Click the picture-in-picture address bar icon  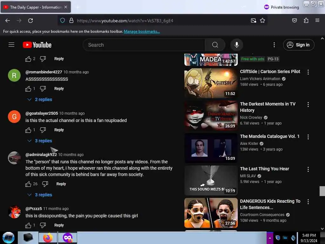click(253, 20)
